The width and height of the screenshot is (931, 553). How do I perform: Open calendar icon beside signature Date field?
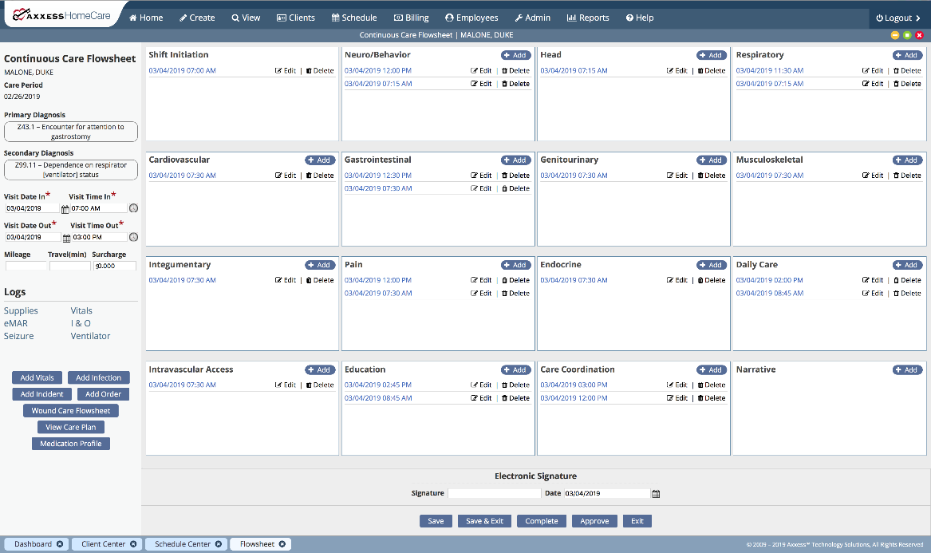pos(656,494)
